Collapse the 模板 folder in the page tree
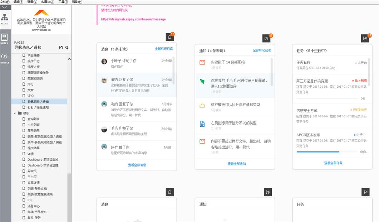Image resolution: width=379 pixels, height=222 pixels. point(15,113)
